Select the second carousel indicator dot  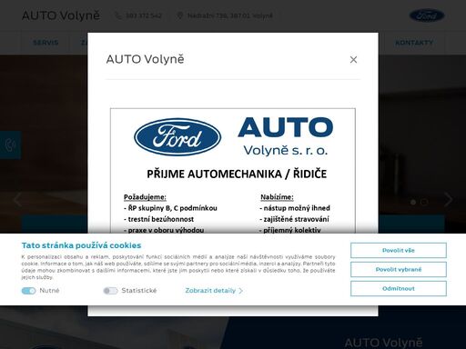coord(424,202)
